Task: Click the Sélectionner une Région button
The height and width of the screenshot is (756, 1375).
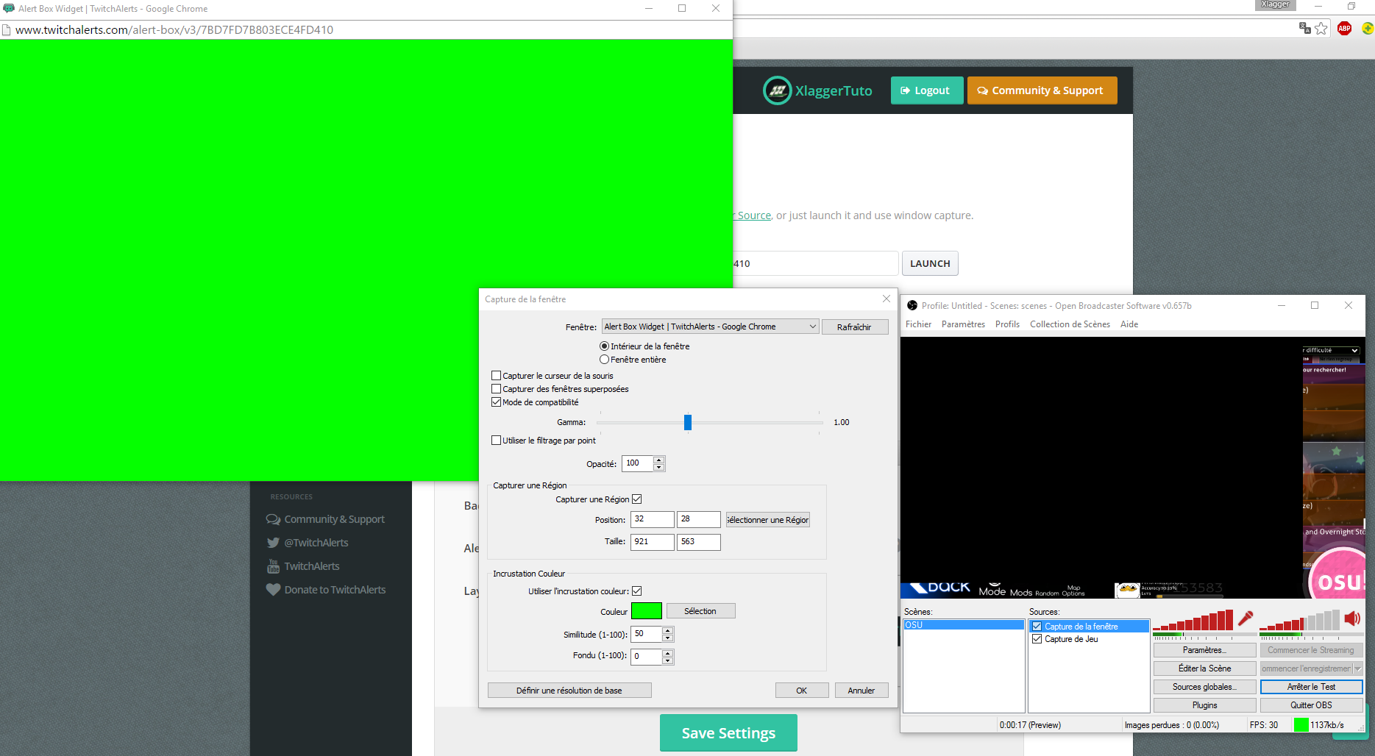Action: 768,520
